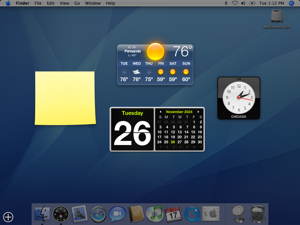The width and height of the screenshot is (300, 225).
Task: Select the Macintosh SSD drive icon
Action: 277,16
